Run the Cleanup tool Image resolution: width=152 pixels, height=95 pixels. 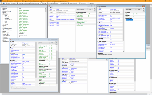pos(43,3)
